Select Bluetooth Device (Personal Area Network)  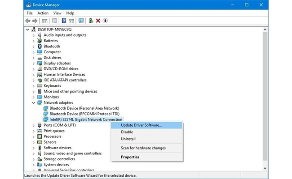point(84,108)
